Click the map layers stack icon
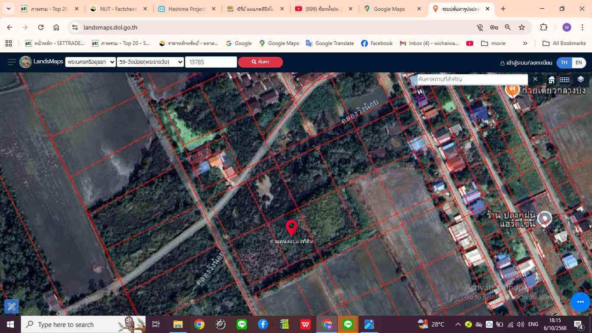 point(581,79)
